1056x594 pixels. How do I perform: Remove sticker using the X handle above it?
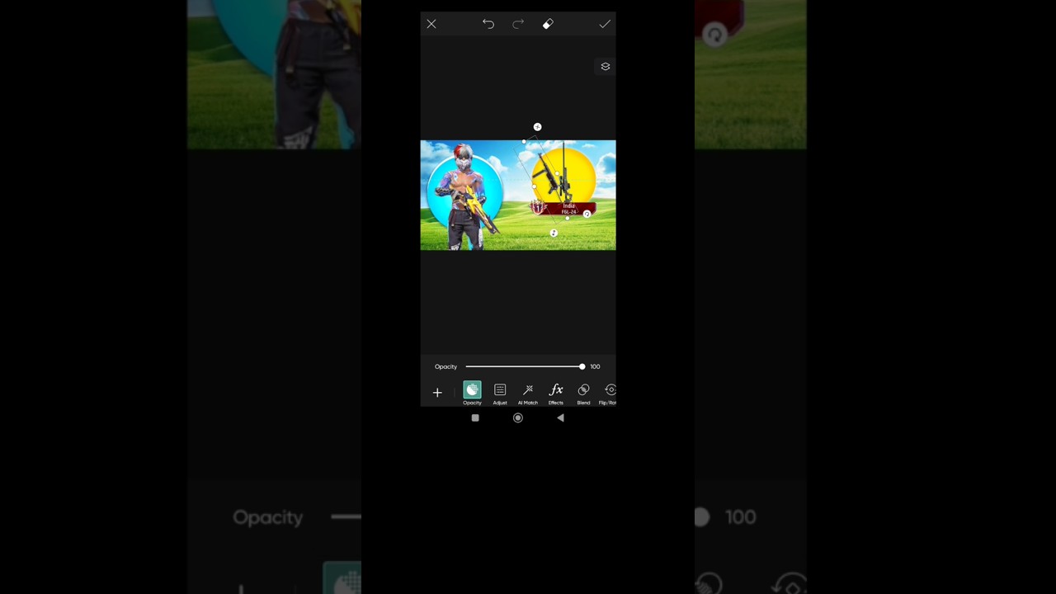tap(537, 127)
